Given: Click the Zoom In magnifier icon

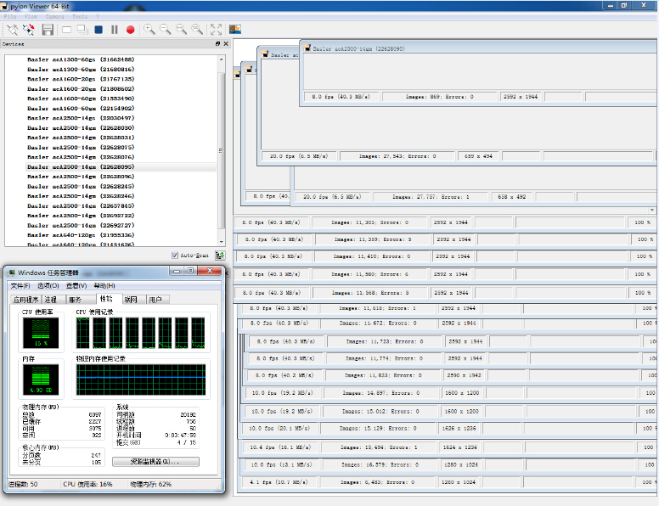Looking at the screenshot, I should click(149, 29).
